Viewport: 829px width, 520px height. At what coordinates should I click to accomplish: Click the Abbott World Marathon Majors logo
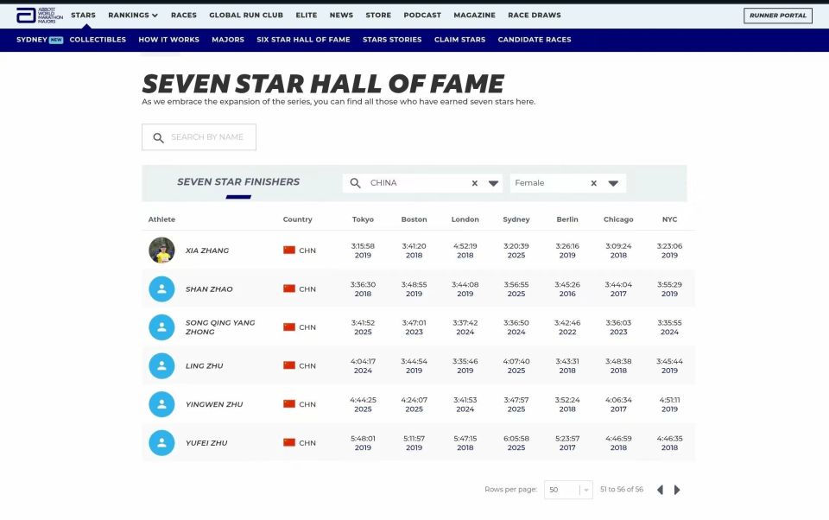[x=39, y=16]
